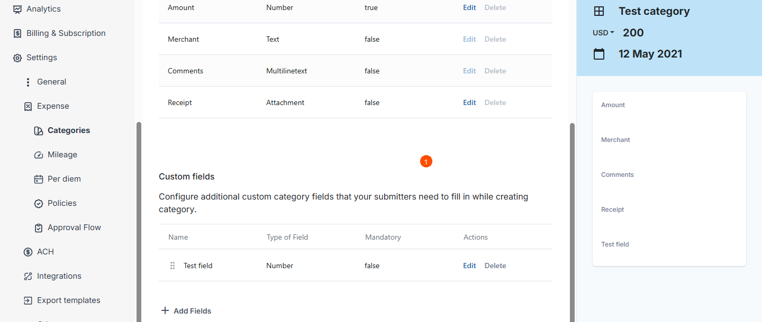Delete the Test field custom field
This screenshot has width=762, height=322.
tap(495, 266)
